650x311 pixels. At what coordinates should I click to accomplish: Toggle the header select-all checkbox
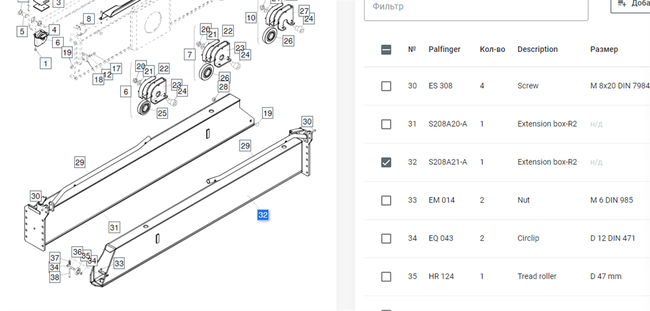point(386,50)
